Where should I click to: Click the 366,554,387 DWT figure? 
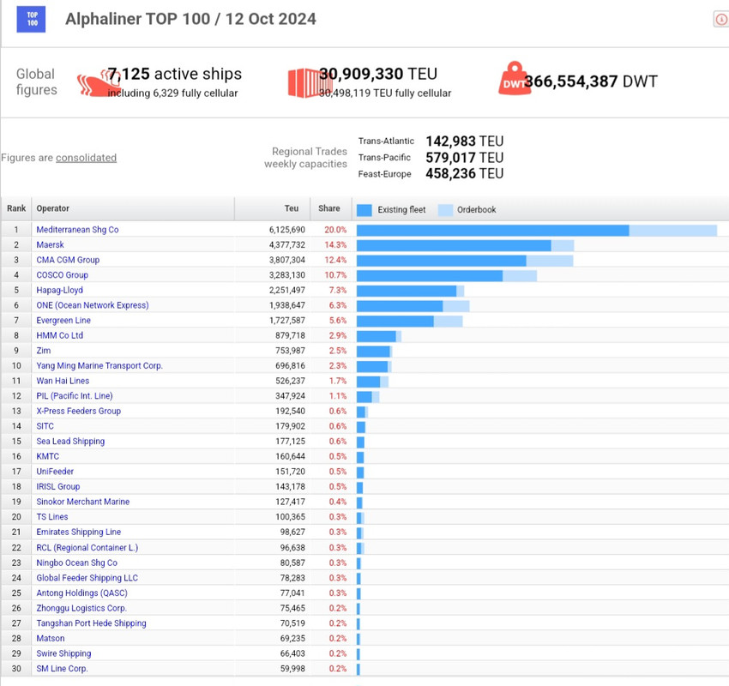coord(591,81)
